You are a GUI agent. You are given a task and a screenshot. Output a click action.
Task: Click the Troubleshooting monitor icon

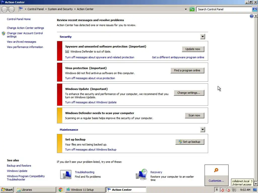click(x=66, y=174)
